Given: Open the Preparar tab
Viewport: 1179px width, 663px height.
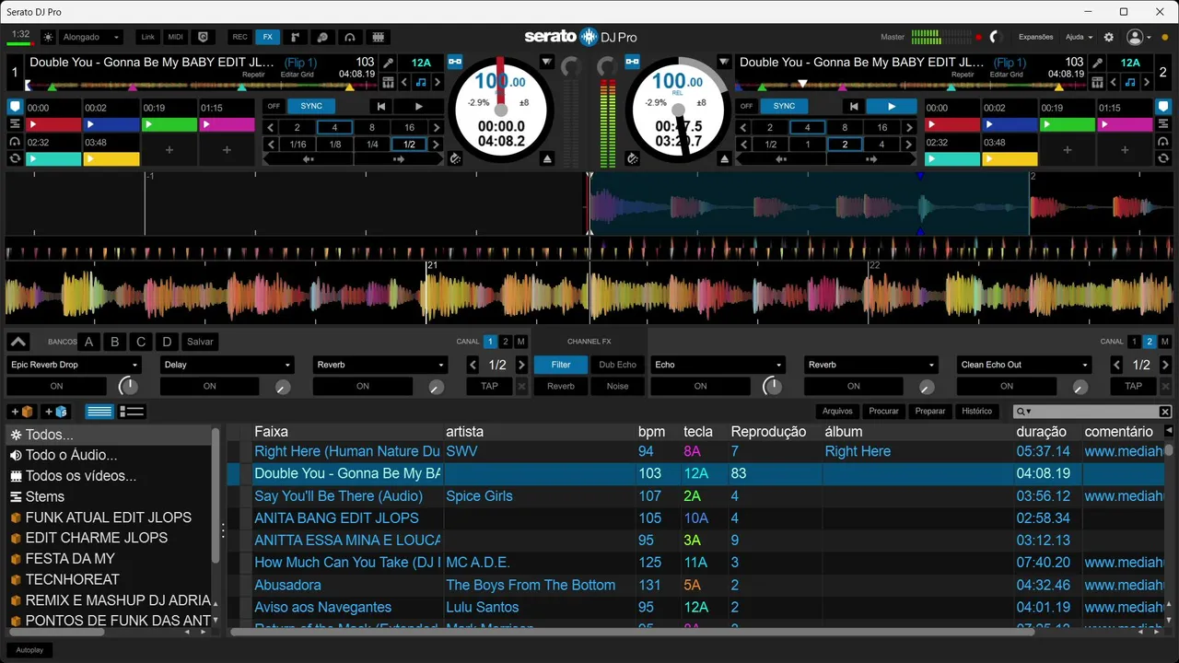Looking at the screenshot, I should [x=930, y=412].
